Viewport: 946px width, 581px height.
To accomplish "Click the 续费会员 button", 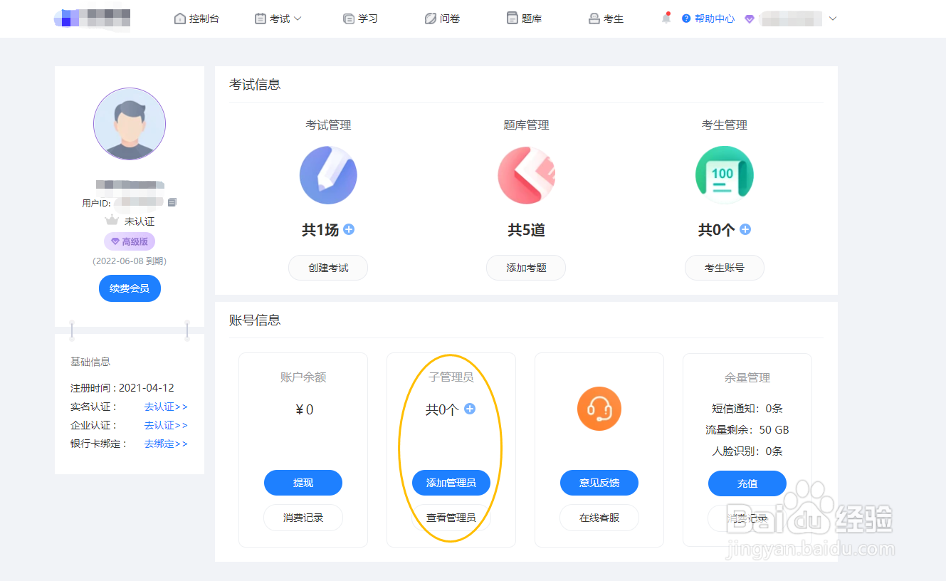I will tap(129, 288).
